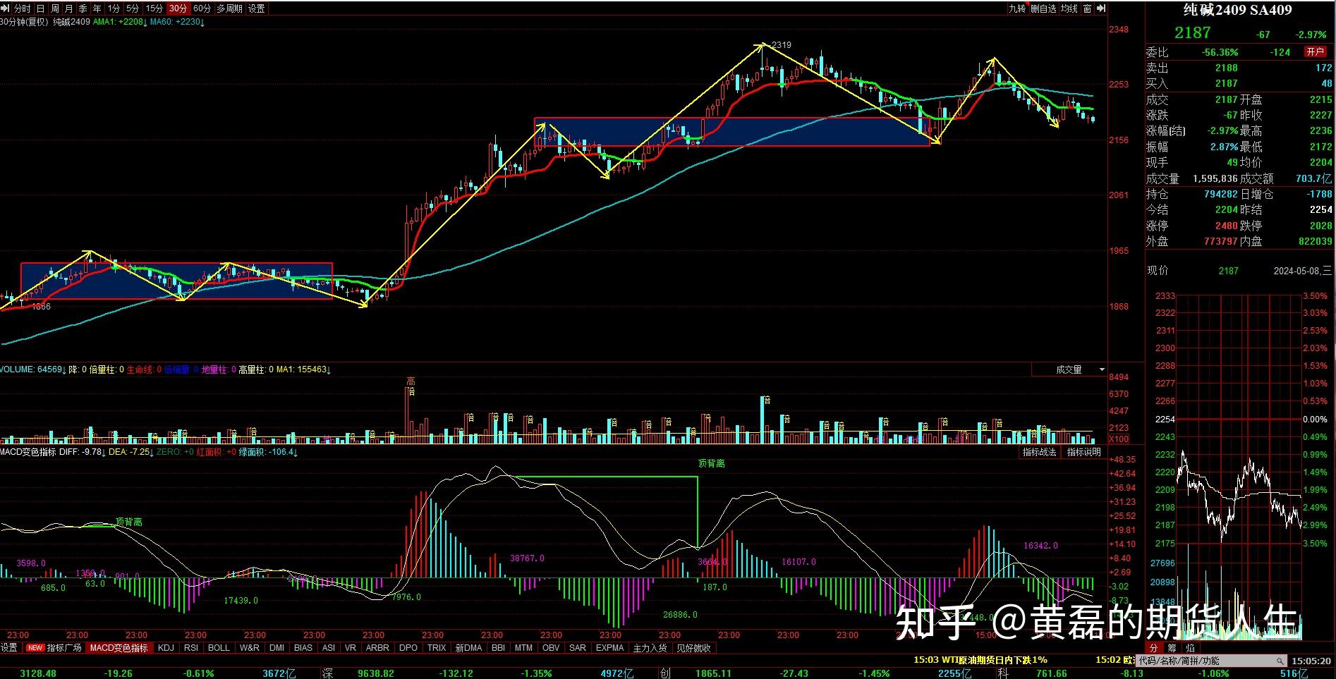Click the 指标说明 button
Image resolution: width=1336 pixels, height=679 pixels.
1083,452
